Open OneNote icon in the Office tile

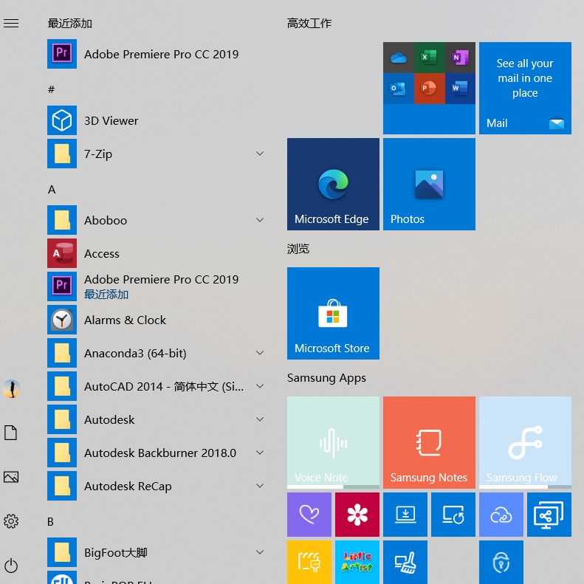[x=460, y=58]
